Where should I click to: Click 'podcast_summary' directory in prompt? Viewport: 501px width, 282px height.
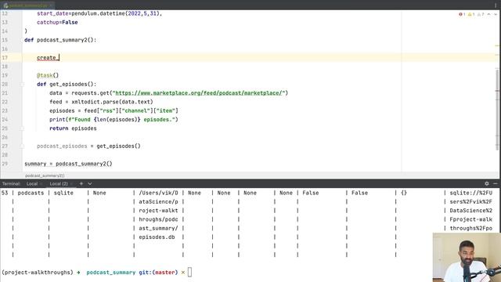tap(111, 273)
